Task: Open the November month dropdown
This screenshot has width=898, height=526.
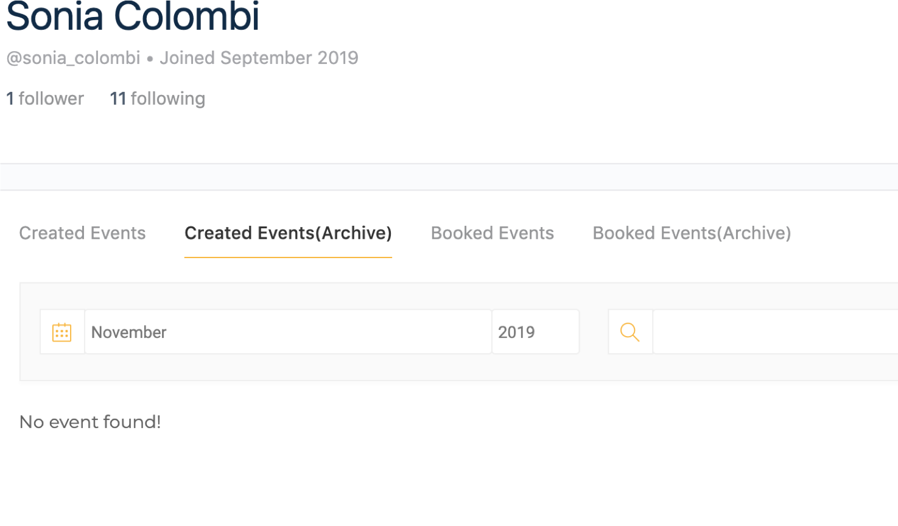Action: (x=288, y=332)
